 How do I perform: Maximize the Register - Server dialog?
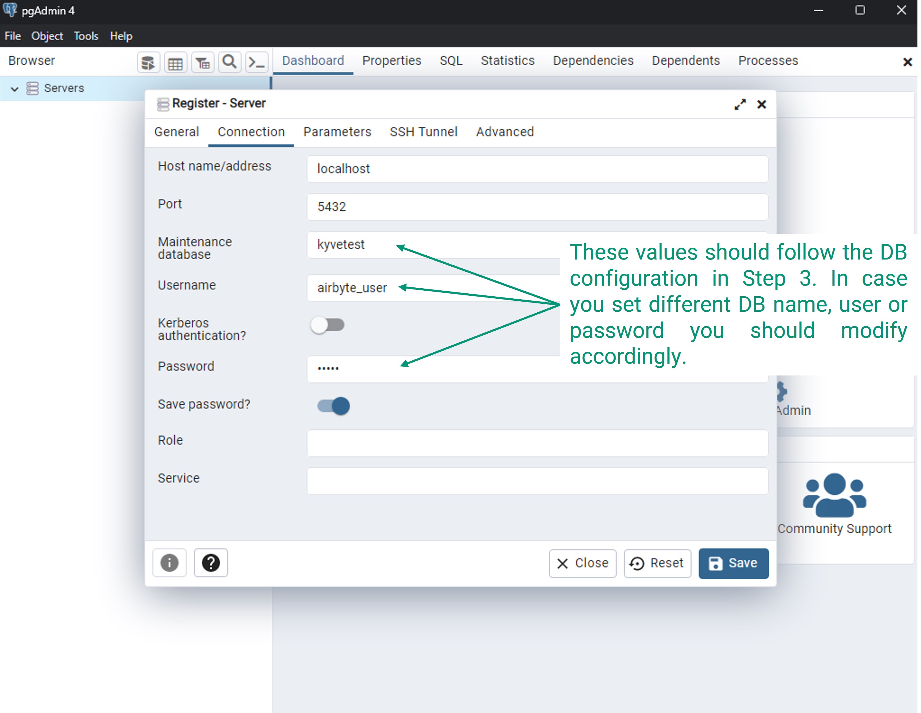tap(740, 105)
